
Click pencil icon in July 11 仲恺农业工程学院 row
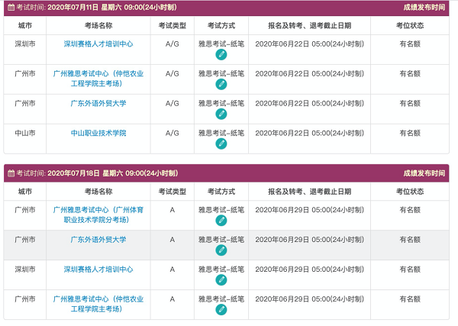pyautogui.click(x=221, y=85)
